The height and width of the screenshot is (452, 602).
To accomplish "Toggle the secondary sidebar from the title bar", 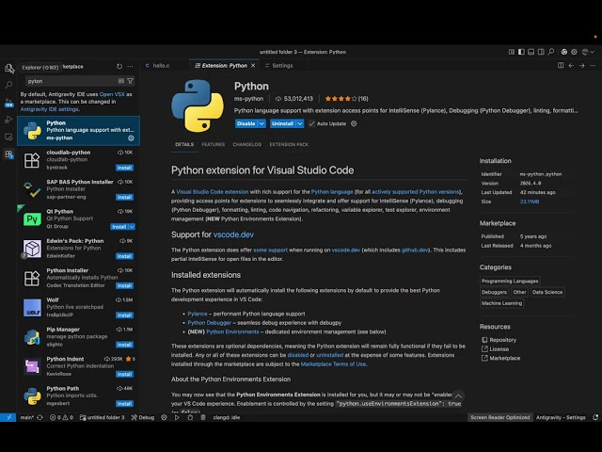I will [x=541, y=52].
